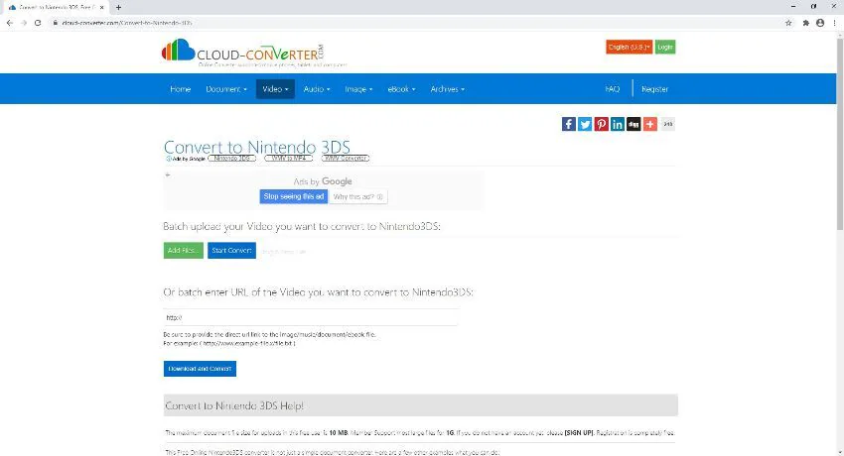This screenshot has height=456, width=844.
Task: Open the FAQ page
Action: [613, 89]
